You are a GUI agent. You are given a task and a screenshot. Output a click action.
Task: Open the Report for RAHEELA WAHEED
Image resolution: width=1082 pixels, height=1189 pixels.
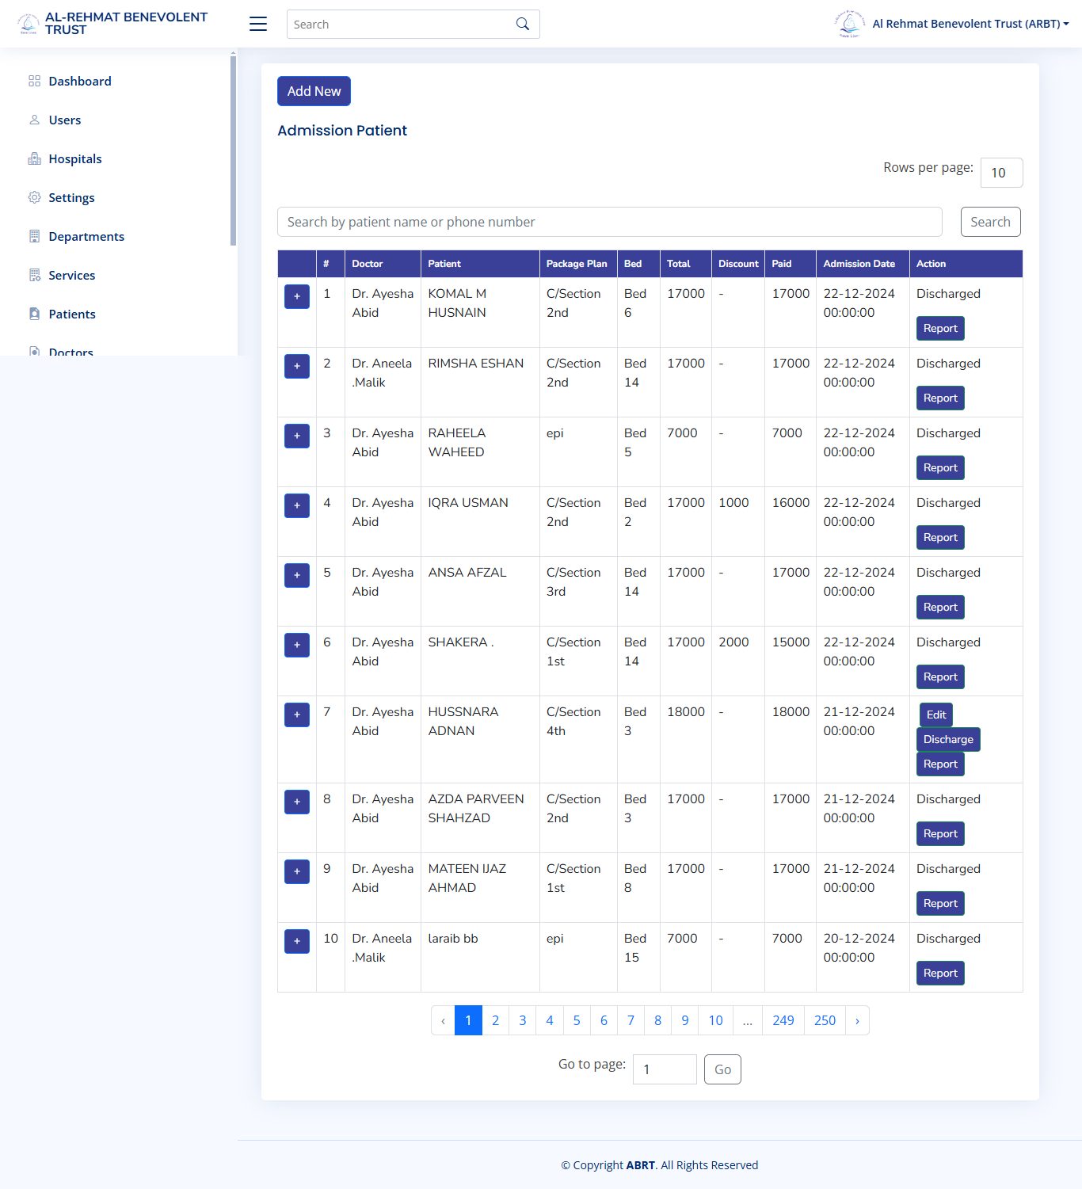point(940,467)
